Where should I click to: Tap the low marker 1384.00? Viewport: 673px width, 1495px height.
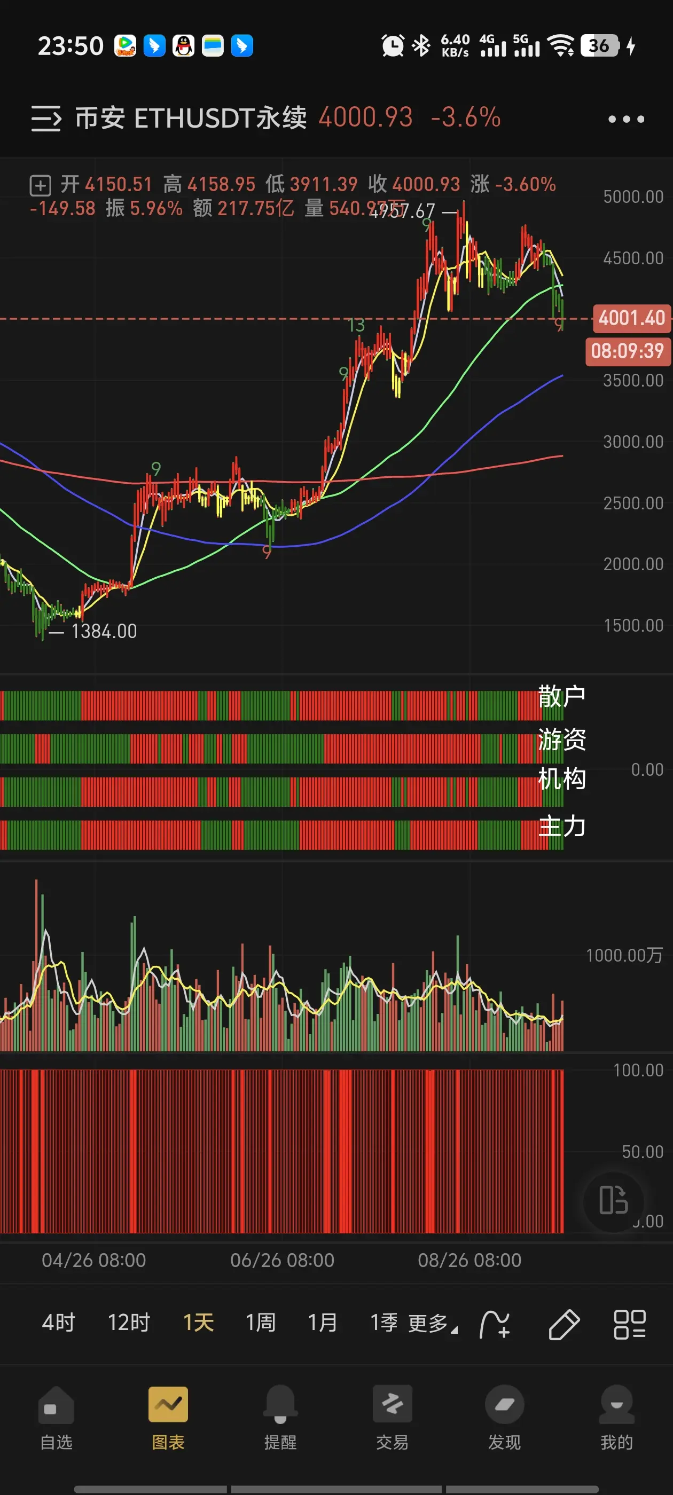point(104,632)
